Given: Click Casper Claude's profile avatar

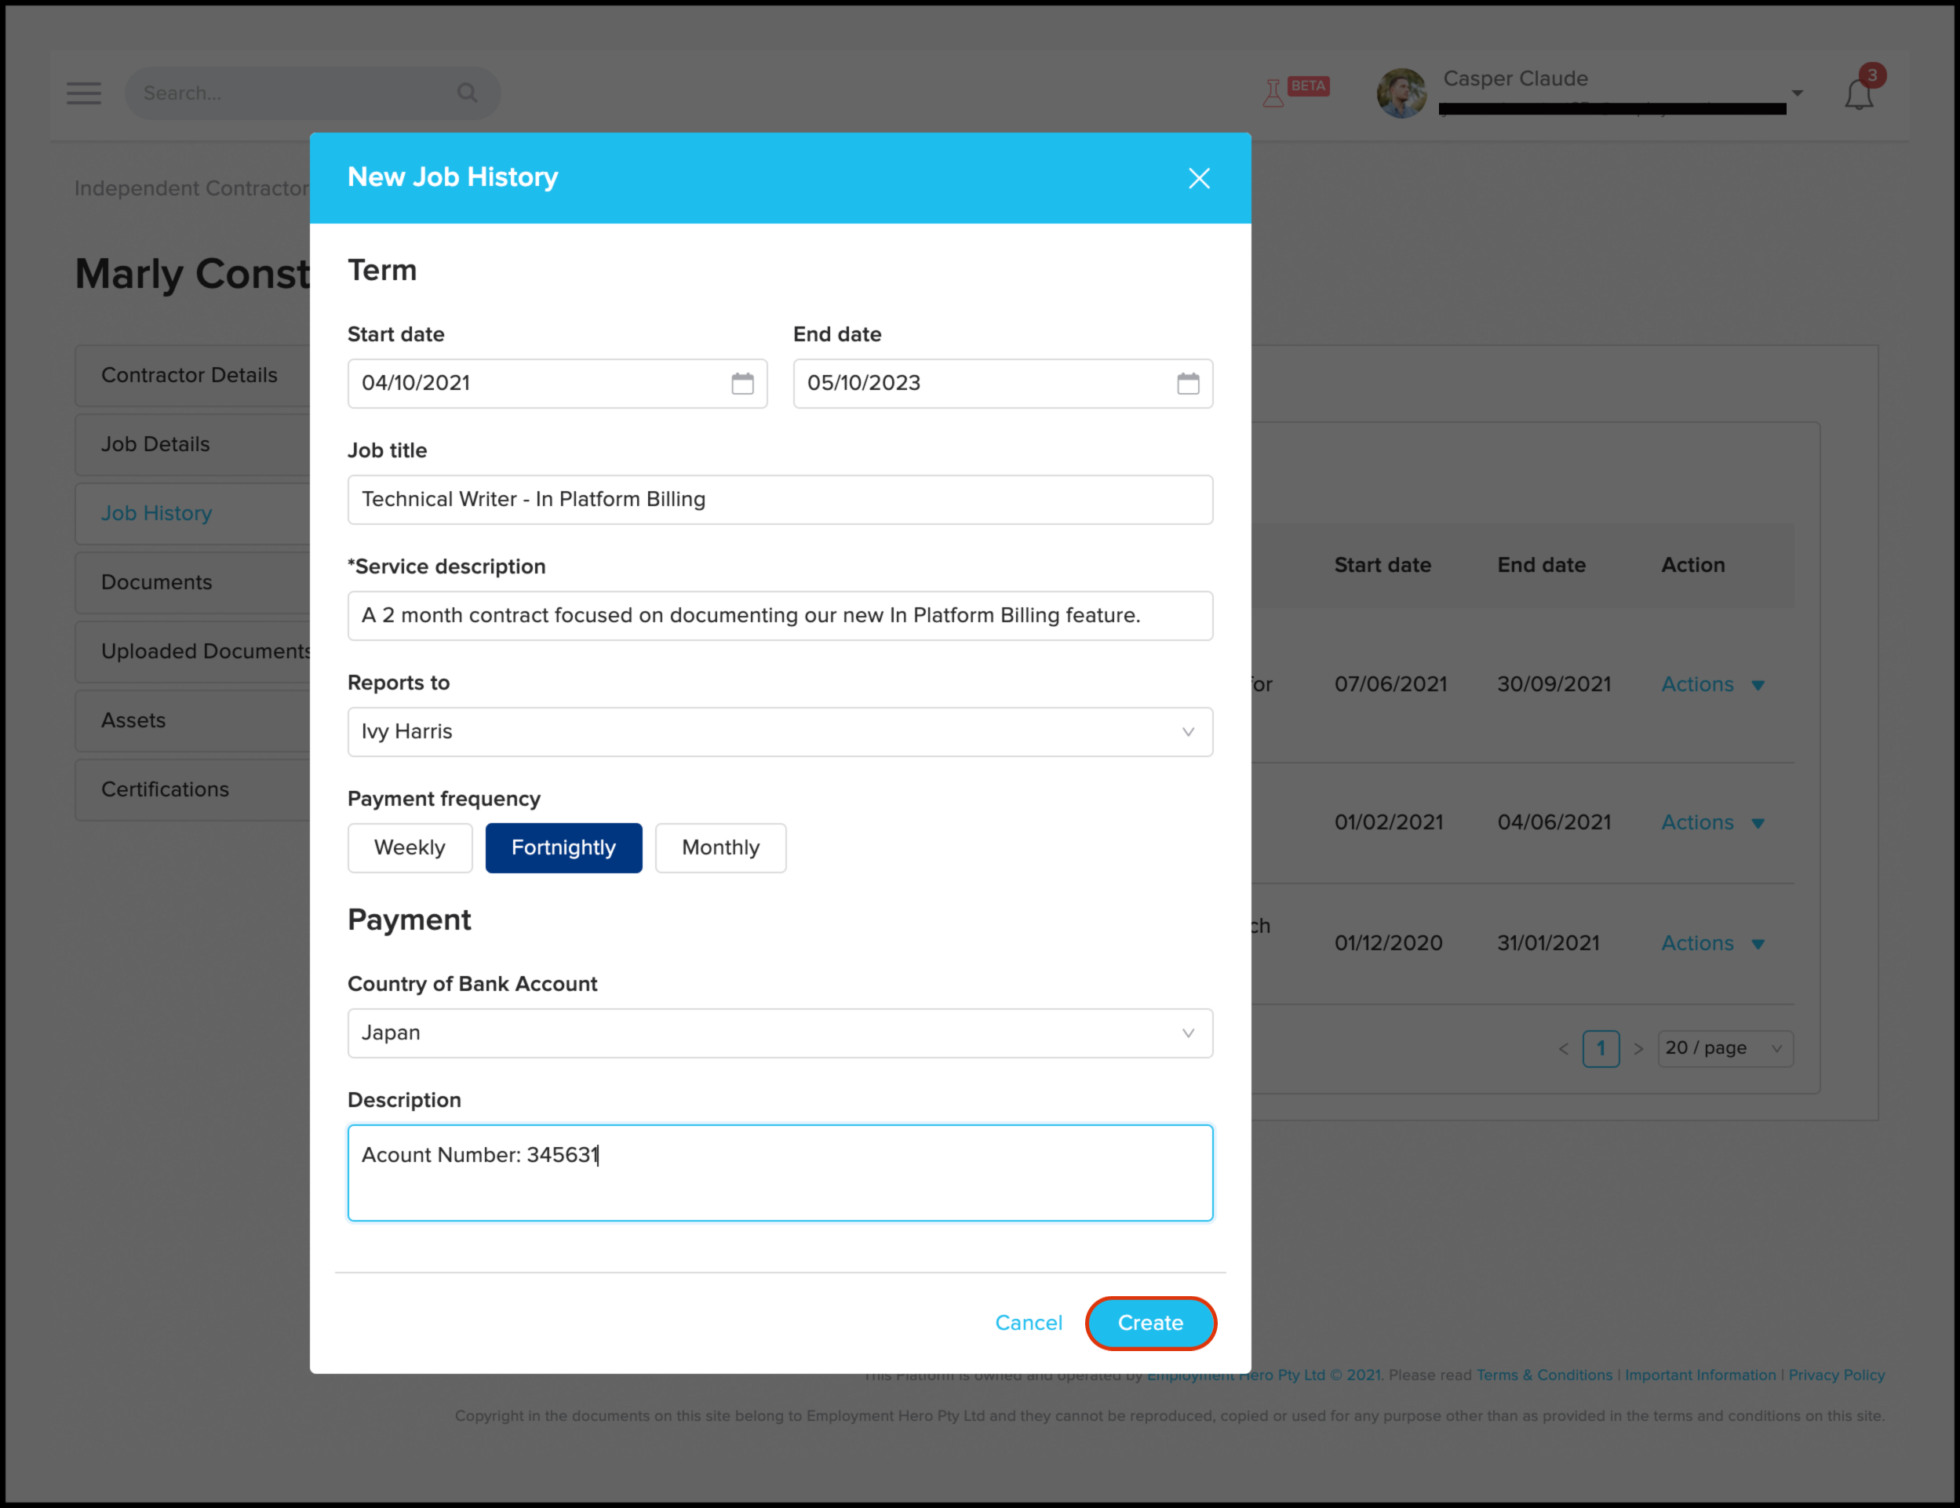Looking at the screenshot, I should click(x=1401, y=93).
